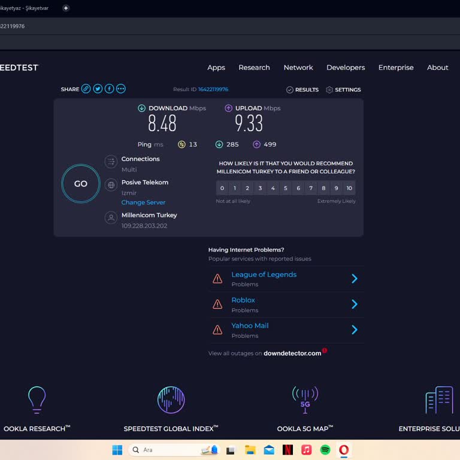
Task: Rate recommendation 6 for Millenicom
Action: tap(298, 188)
